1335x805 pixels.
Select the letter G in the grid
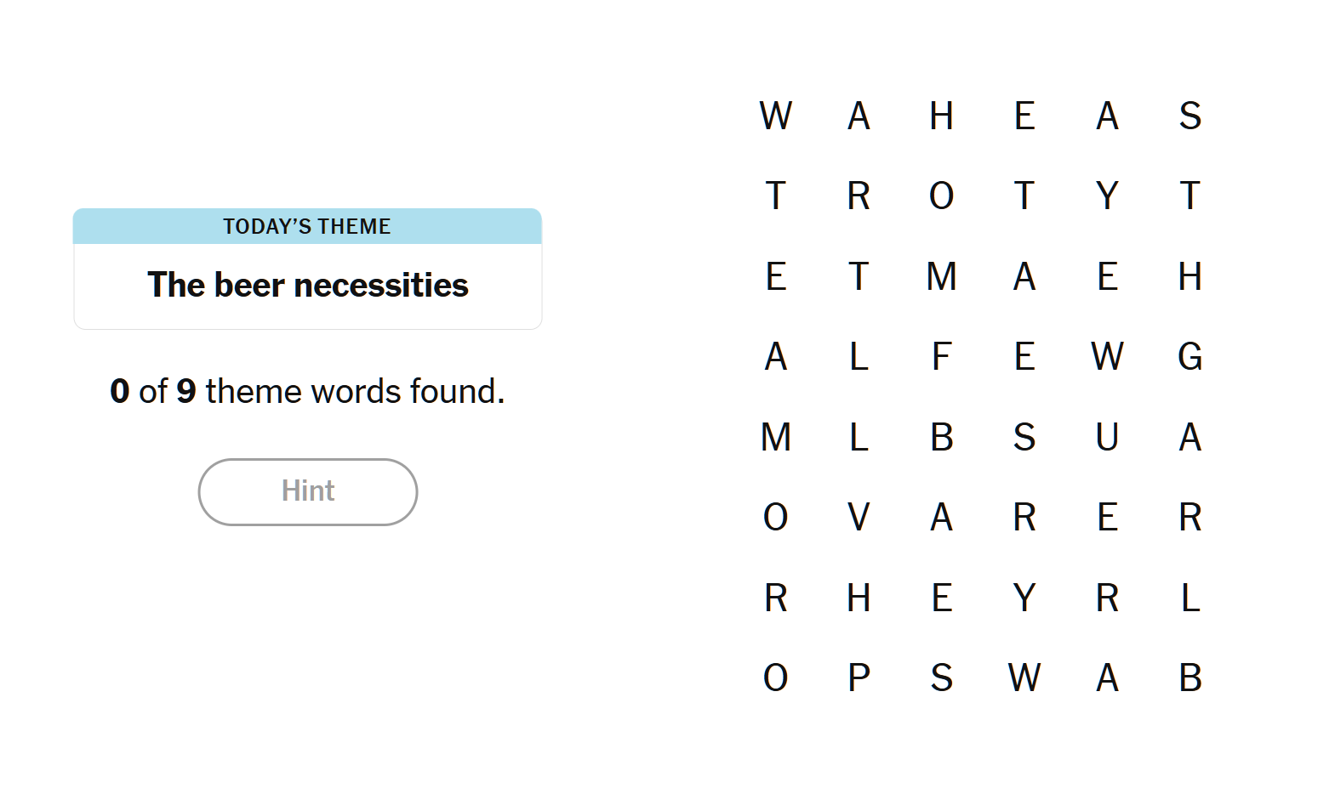coord(1190,356)
